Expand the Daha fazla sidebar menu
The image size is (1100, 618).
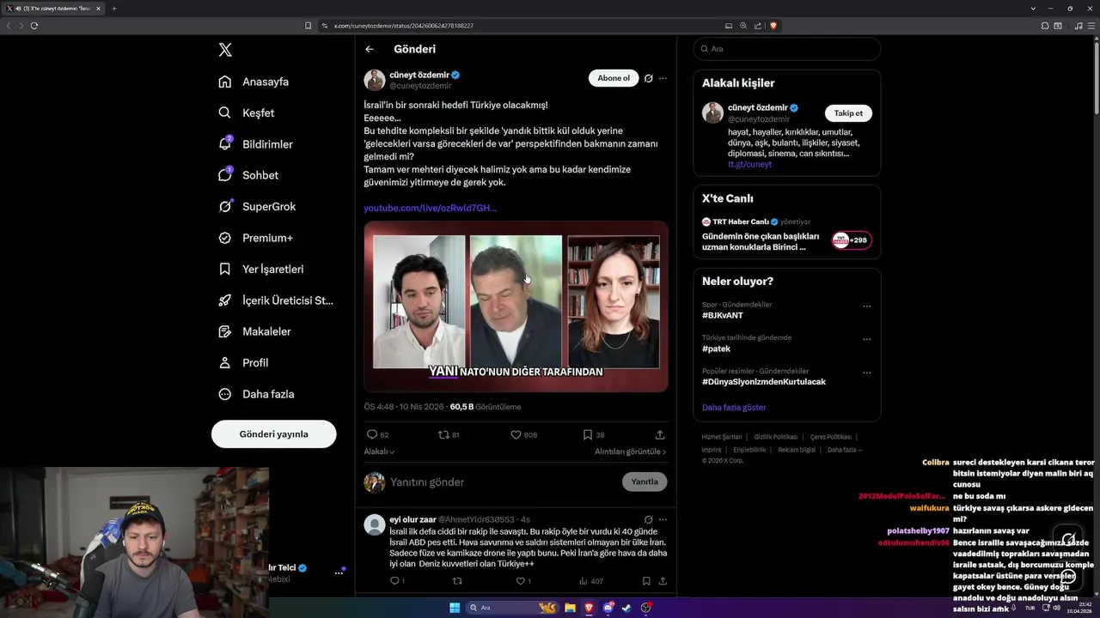256,394
